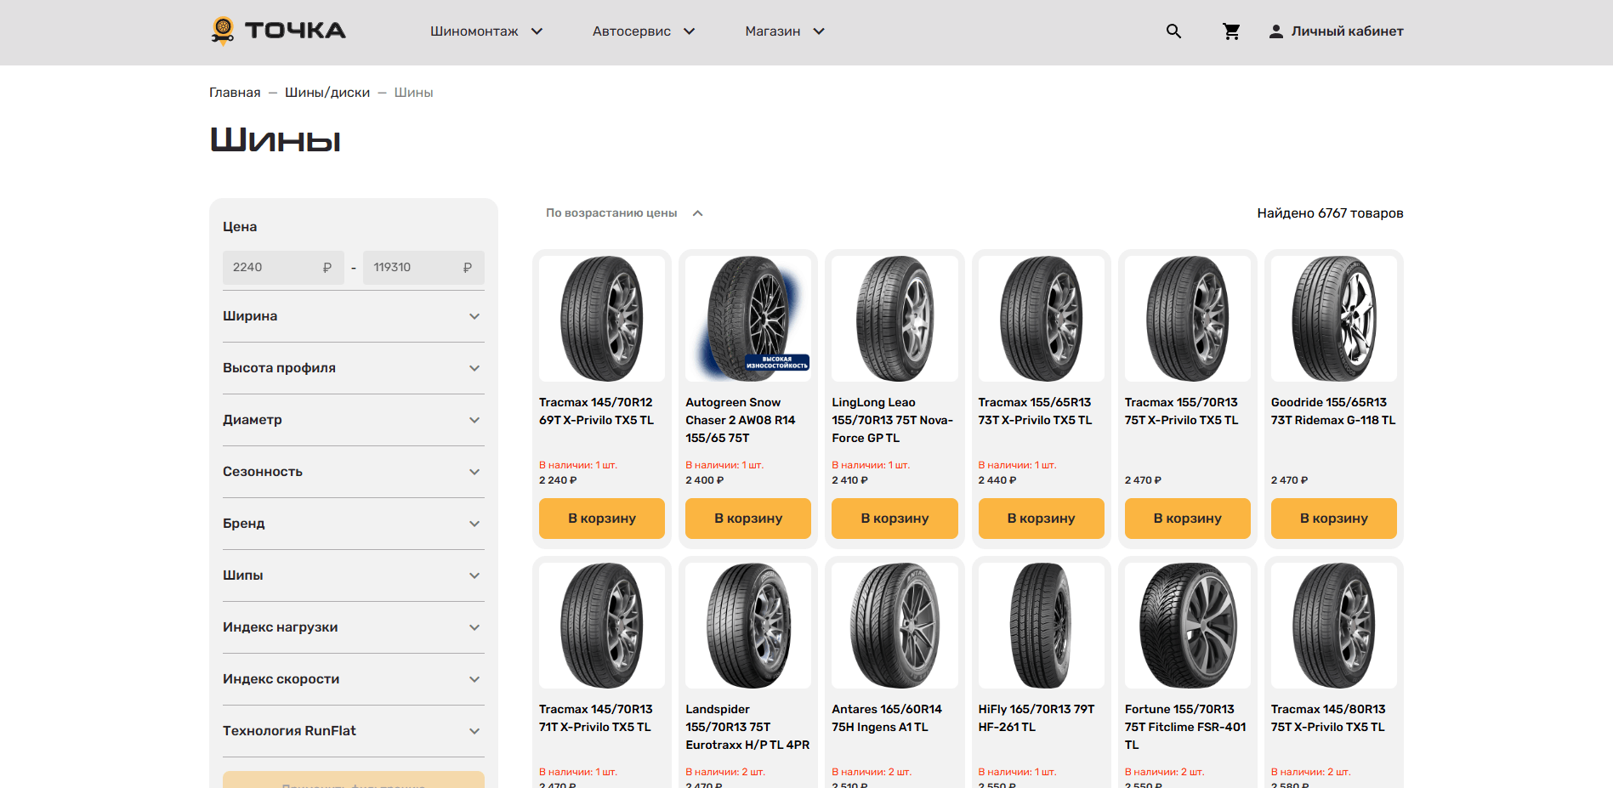The width and height of the screenshot is (1613, 788).
Task: Open Goodride 155/65R13 tire thumbnail
Action: [1333, 319]
